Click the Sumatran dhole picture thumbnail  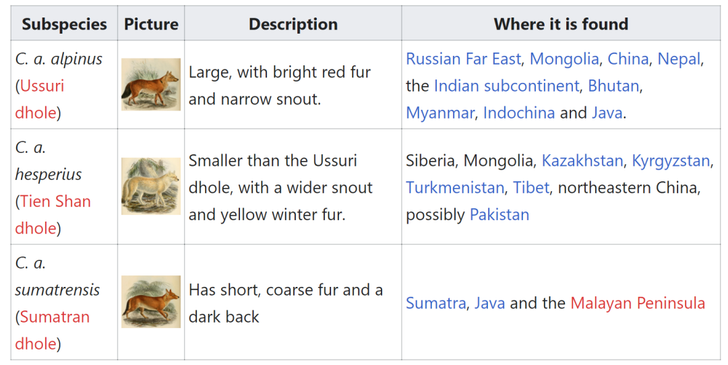tap(151, 302)
